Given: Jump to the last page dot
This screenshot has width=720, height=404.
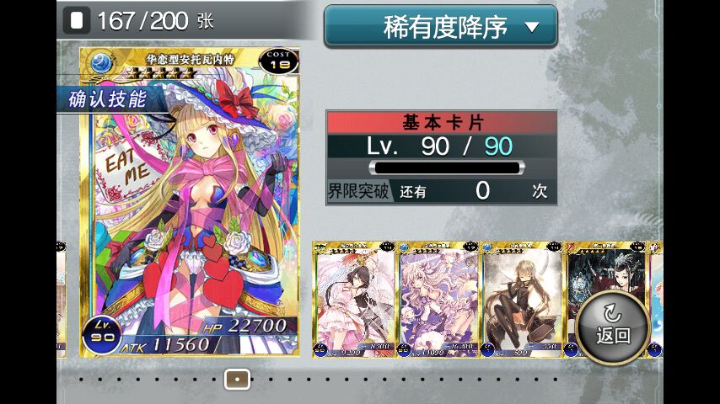Looking at the screenshot, I should pos(556,380).
